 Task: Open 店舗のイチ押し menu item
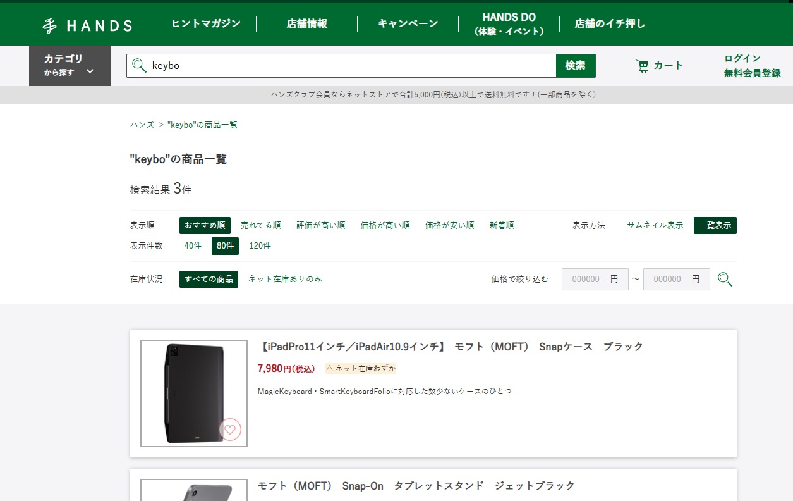tap(610, 24)
